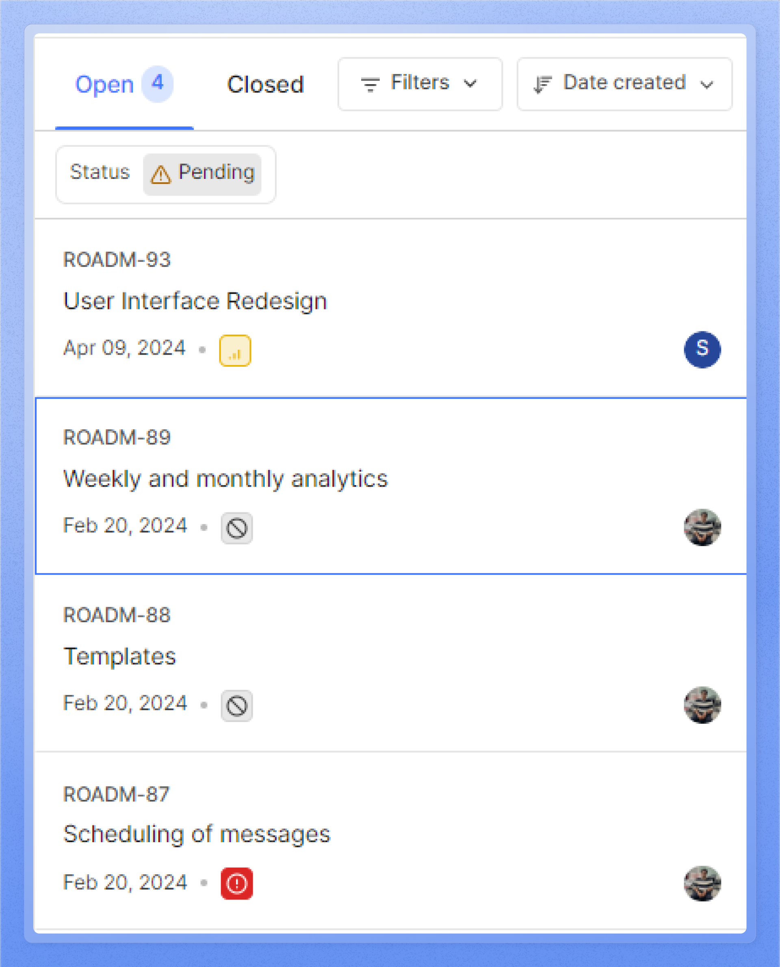Click the open issues count badge 4
The width and height of the screenshot is (780, 967).
coord(157,84)
